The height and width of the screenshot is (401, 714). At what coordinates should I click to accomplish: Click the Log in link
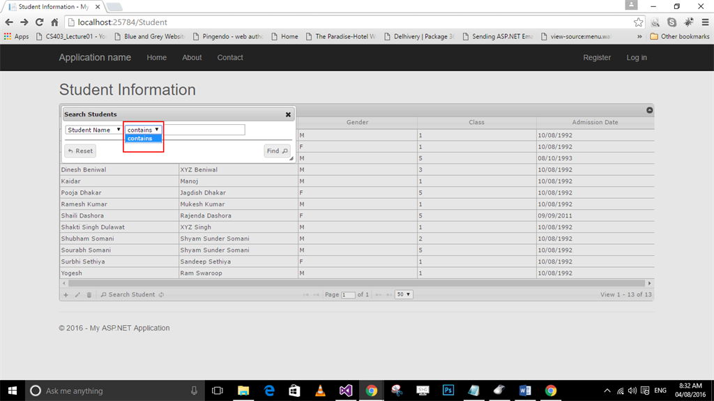(637, 57)
